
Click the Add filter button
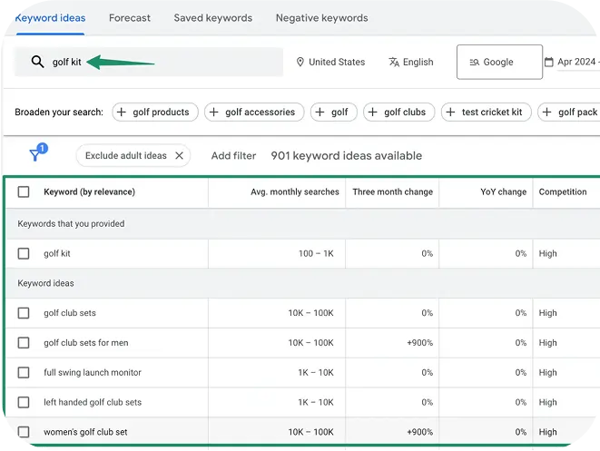coord(233,156)
